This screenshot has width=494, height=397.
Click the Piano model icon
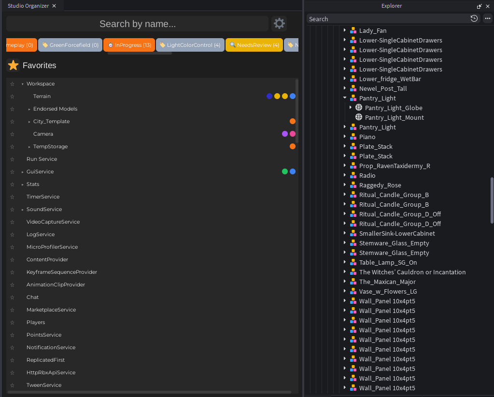(353, 137)
